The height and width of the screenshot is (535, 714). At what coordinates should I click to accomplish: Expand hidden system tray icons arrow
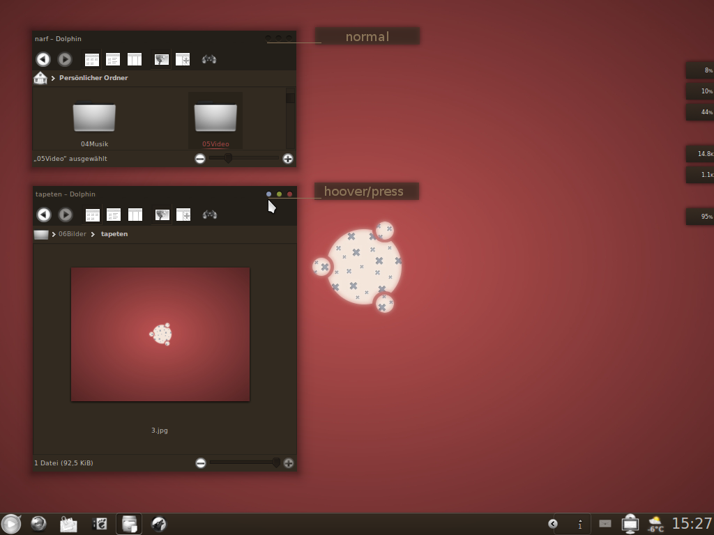tap(553, 524)
